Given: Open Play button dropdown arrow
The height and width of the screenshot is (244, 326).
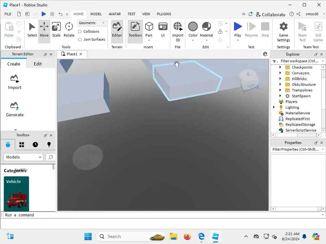Looking at the screenshot, I should [237, 40].
